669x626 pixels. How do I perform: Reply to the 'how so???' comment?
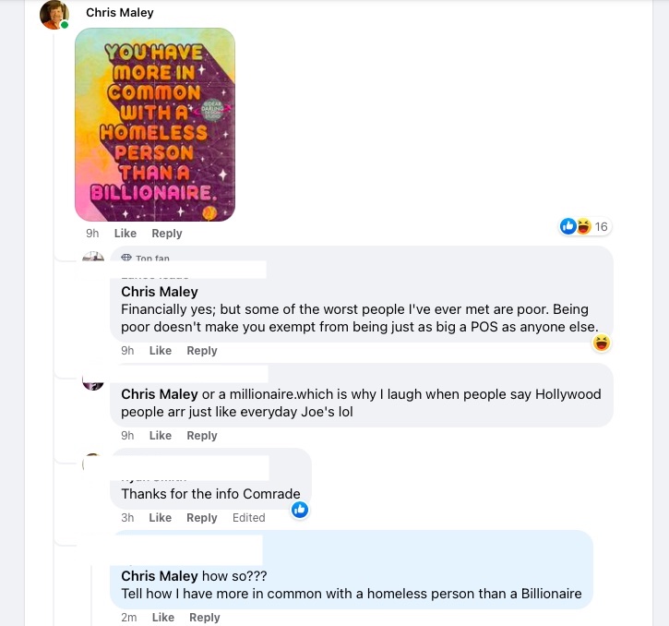tap(205, 618)
